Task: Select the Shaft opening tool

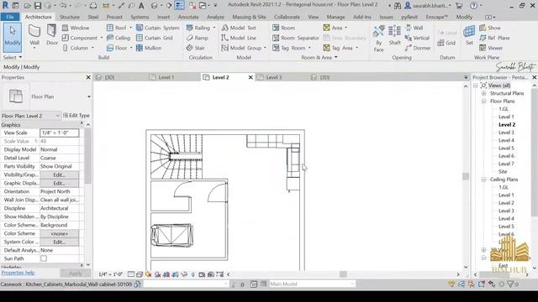Action: (x=394, y=35)
